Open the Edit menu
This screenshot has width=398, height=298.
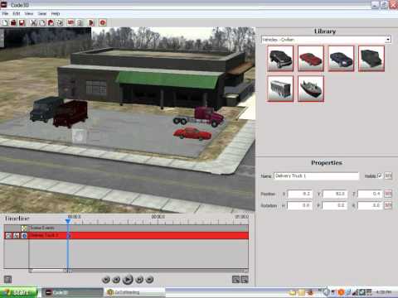click(x=17, y=13)
